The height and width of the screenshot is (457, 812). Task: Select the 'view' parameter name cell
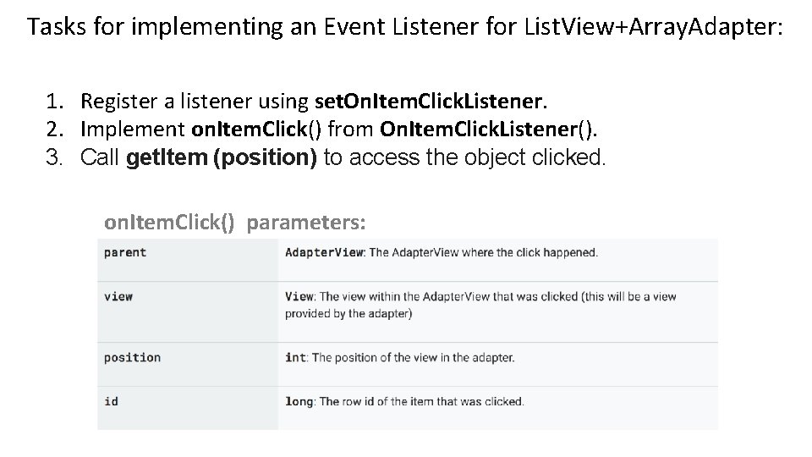[x=118, y=296]
